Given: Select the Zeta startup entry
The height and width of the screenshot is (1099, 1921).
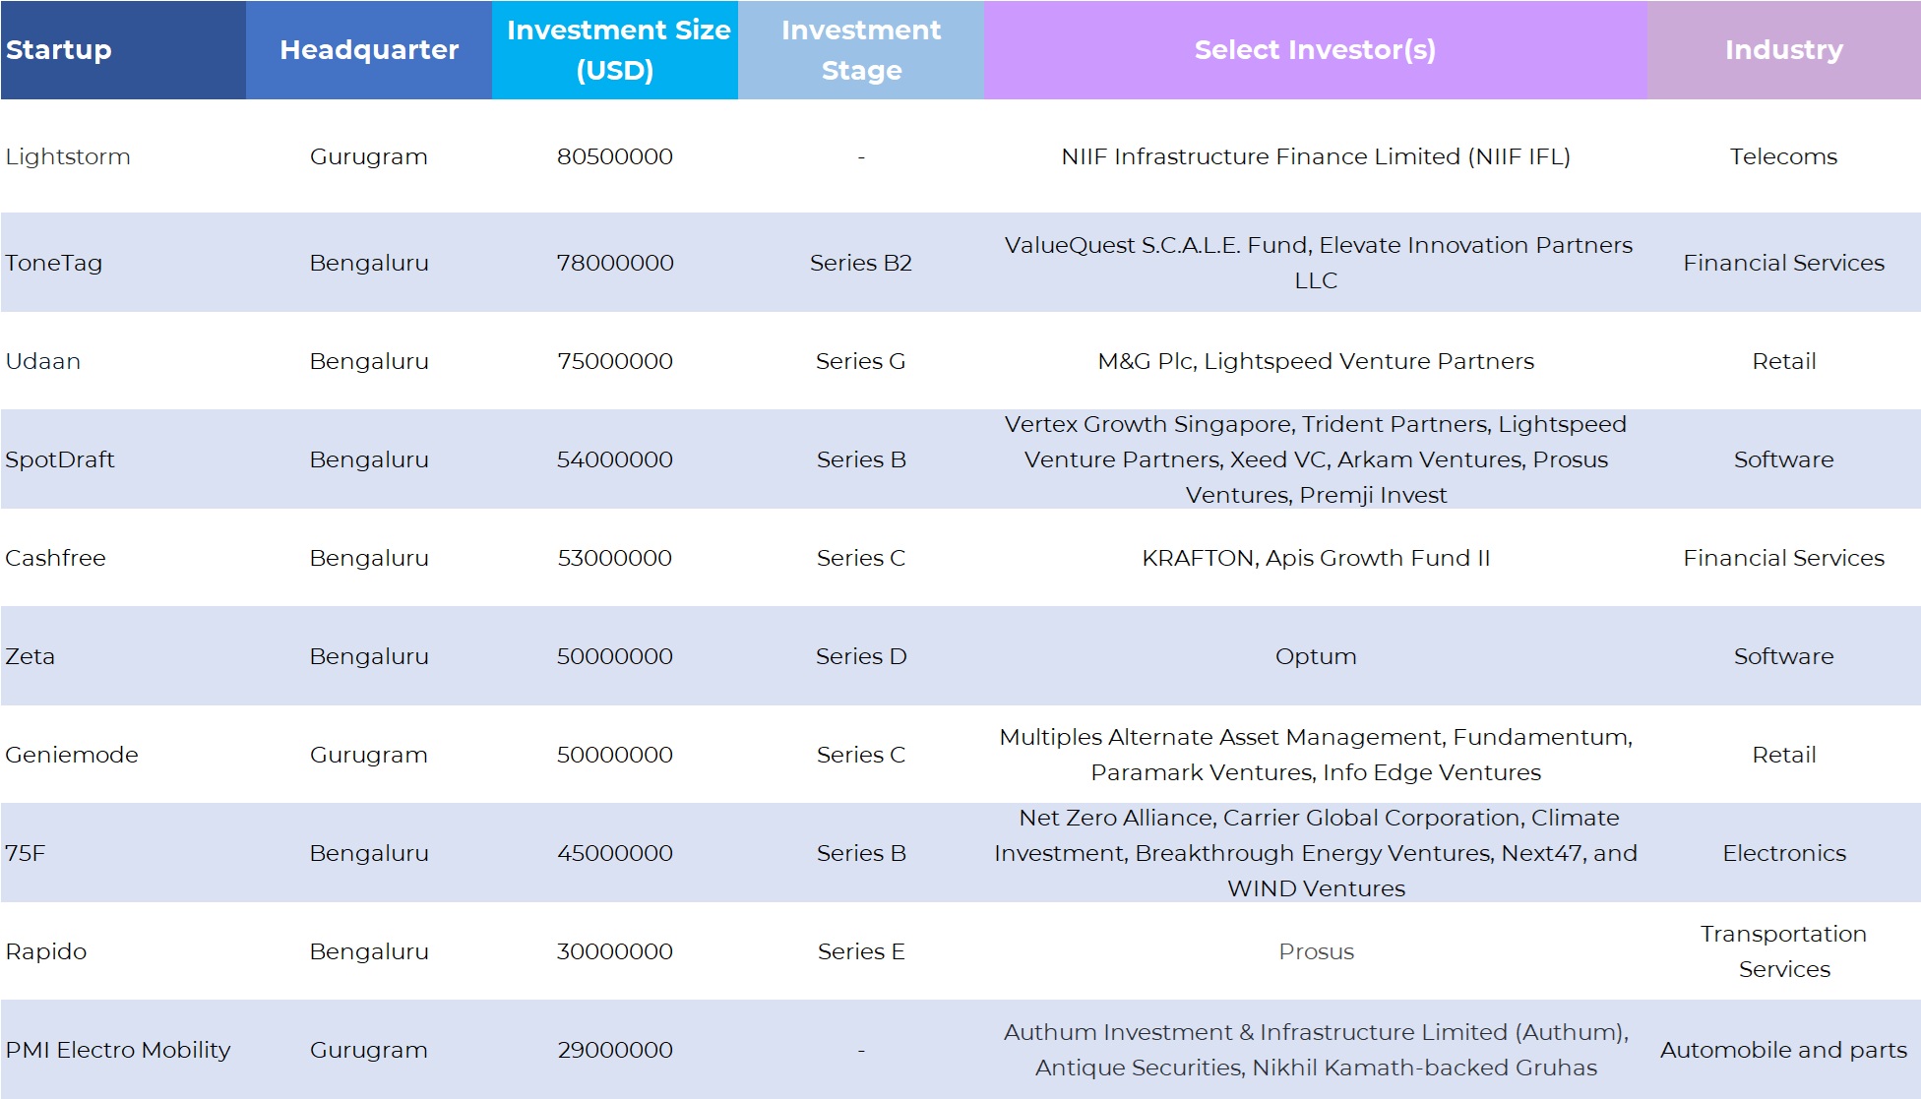Looking at the screenshot, I should (31, 656).
